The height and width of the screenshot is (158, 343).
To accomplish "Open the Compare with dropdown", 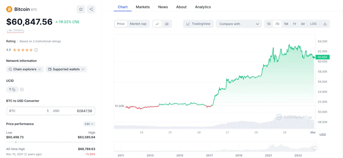I will (x=239, y=24).
